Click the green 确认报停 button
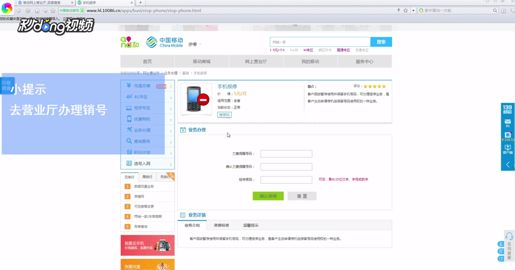Screen dimensions: 515x270 268,196
